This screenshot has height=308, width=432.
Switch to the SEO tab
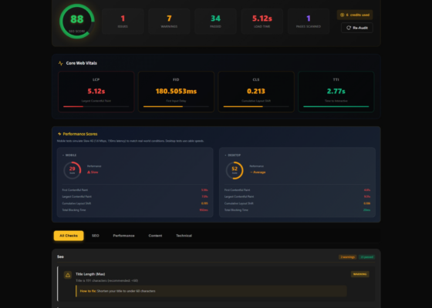click(96, 236)
